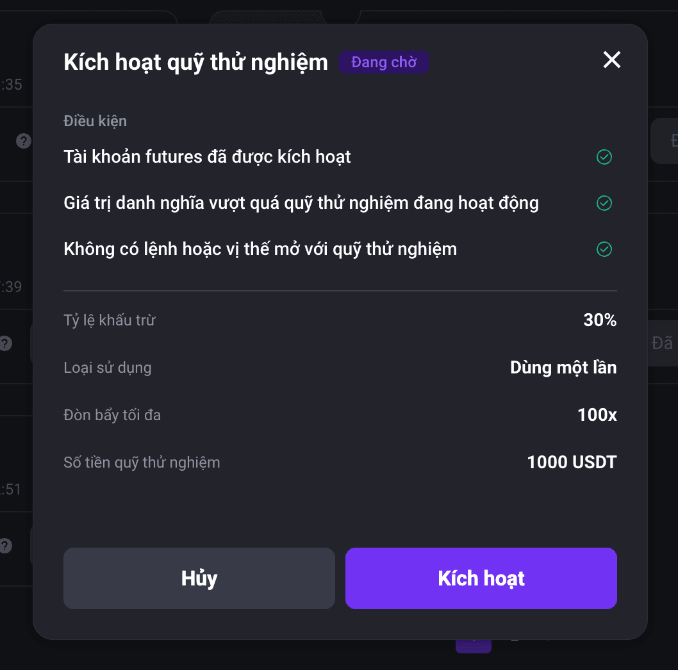Click the Đang chờ status badge
The image size is (678, 670).
(383, 62)
